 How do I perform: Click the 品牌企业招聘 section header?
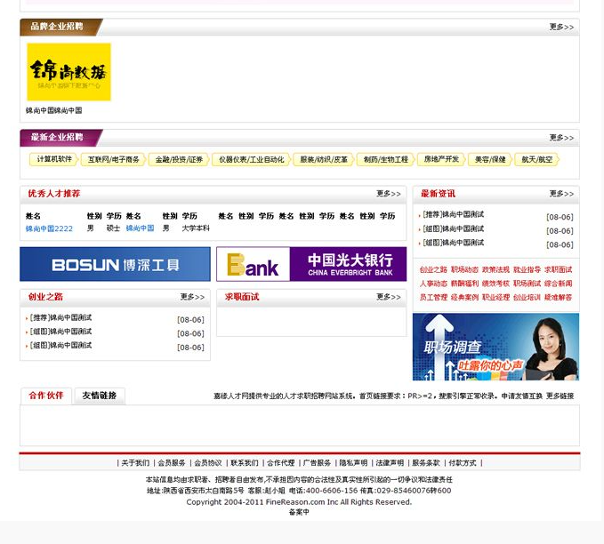coord(57,27)
